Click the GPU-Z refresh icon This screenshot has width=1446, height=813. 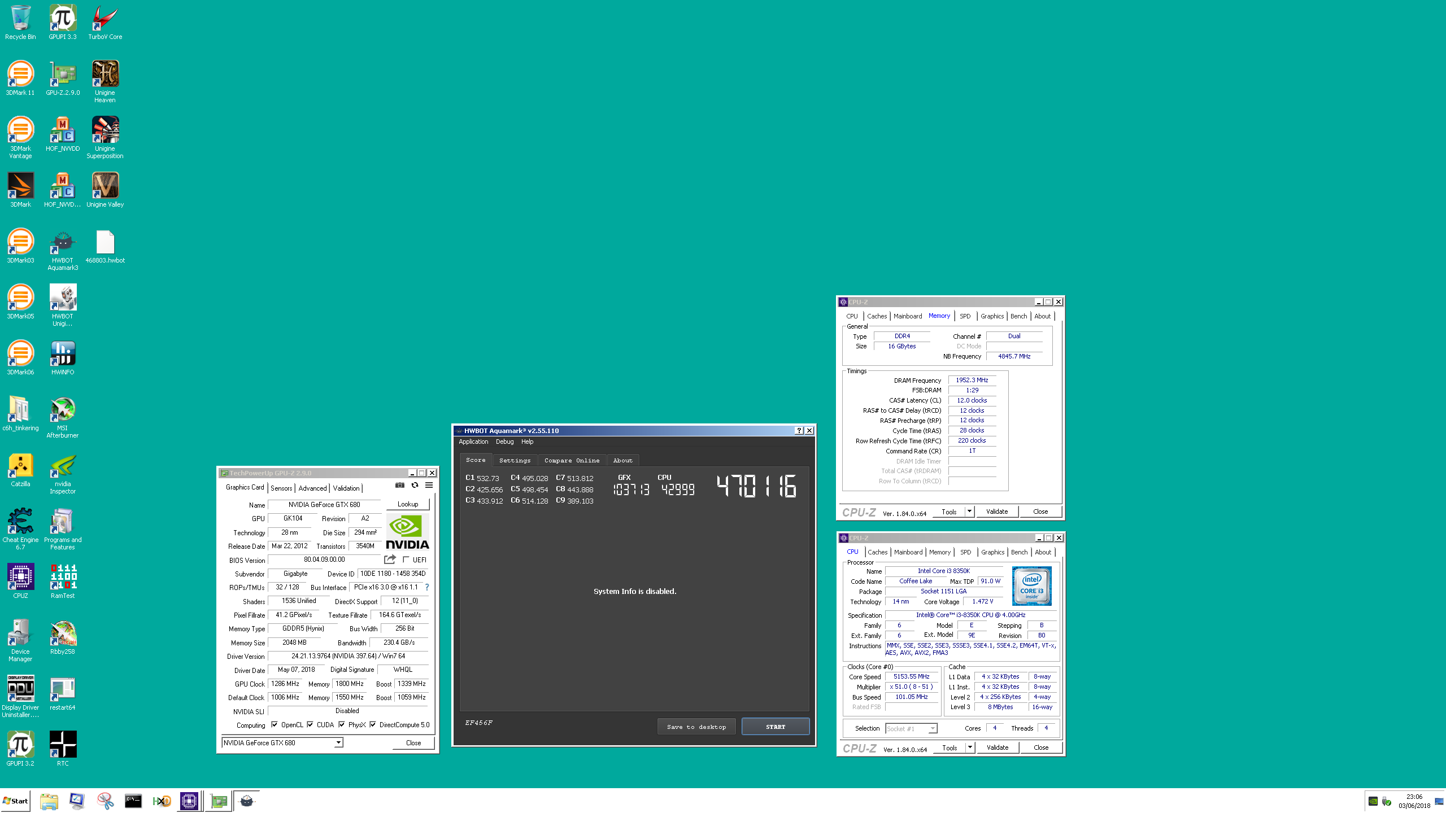[x=415, y=485]
